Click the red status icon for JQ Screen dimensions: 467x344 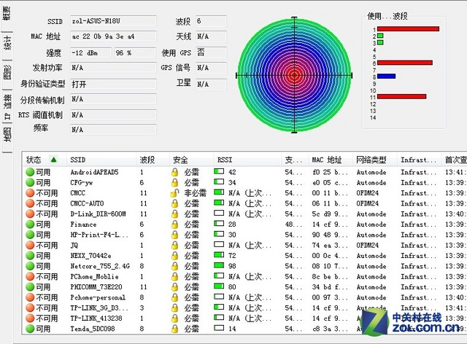click(x=30, y=245)
